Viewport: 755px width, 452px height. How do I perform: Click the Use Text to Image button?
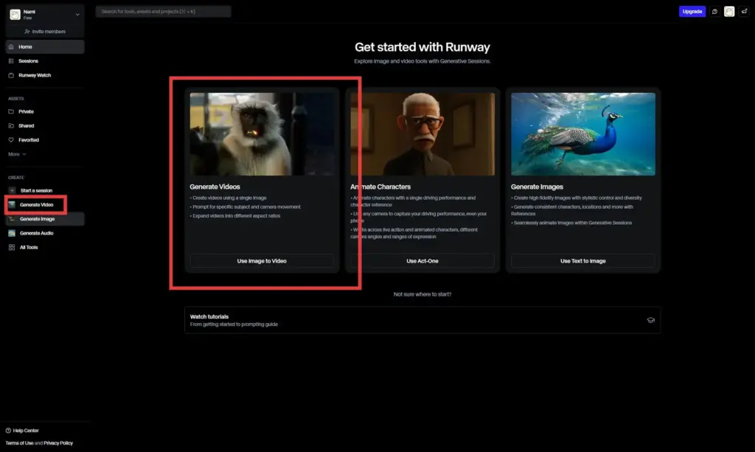582,261
